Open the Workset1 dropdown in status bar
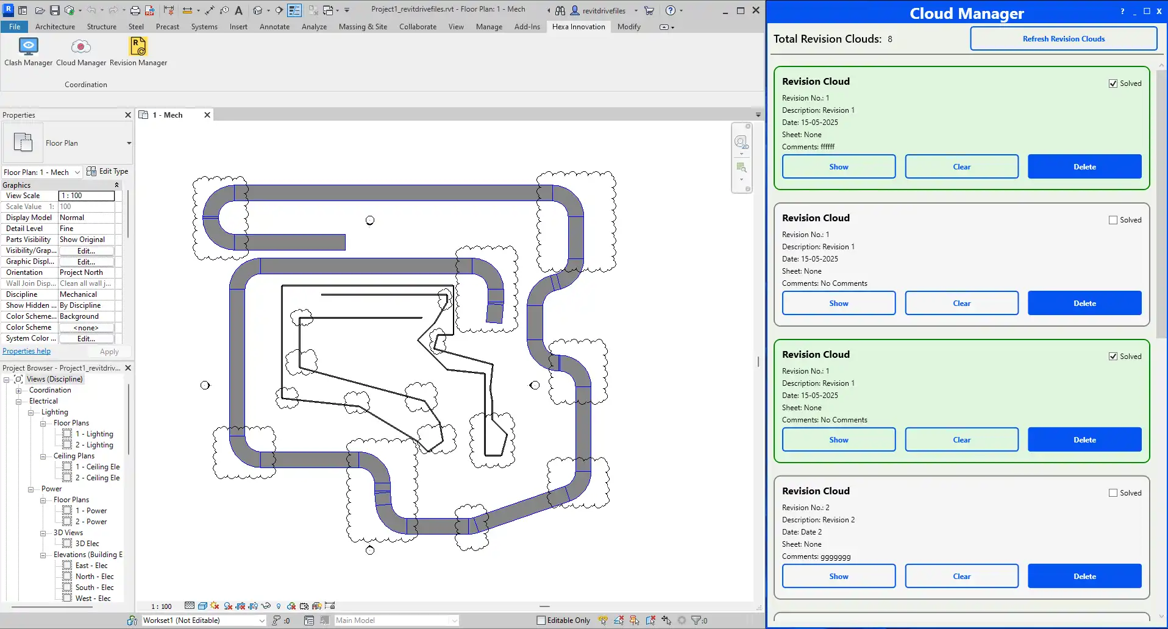Viewport: 1168px width, 629px height. pos(262,620)
